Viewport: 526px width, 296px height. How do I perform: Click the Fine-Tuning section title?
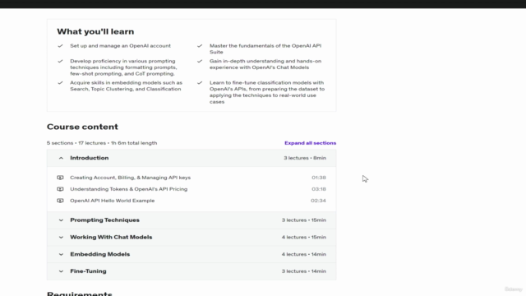coord(88,271)
